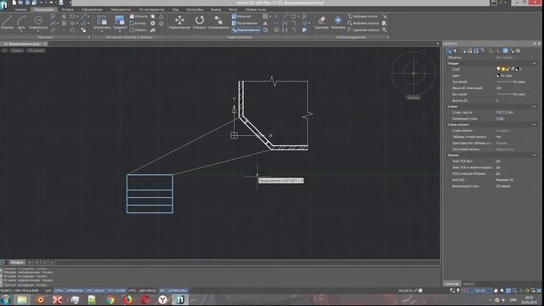Select the Масштаб (scale) tool
The height and width of the screenshot is (306, 544).
tap(241, 16)
